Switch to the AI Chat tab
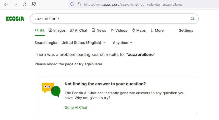Viewport: 219px width, 120px height. click(79, 30)
